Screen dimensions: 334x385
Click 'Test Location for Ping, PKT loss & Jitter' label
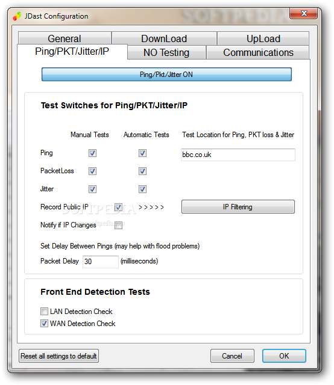pyautogui.click(x=238, y=135)
